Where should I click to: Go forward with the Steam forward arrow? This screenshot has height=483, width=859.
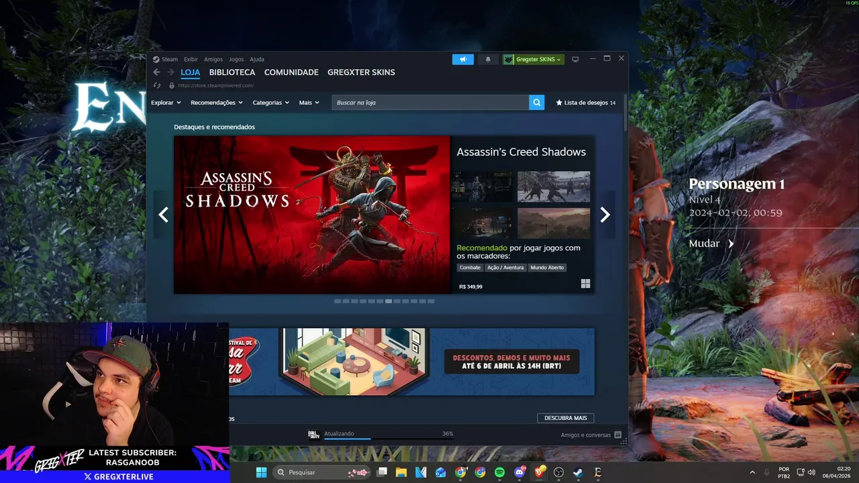pyautogui.click(x=170, y=72)
